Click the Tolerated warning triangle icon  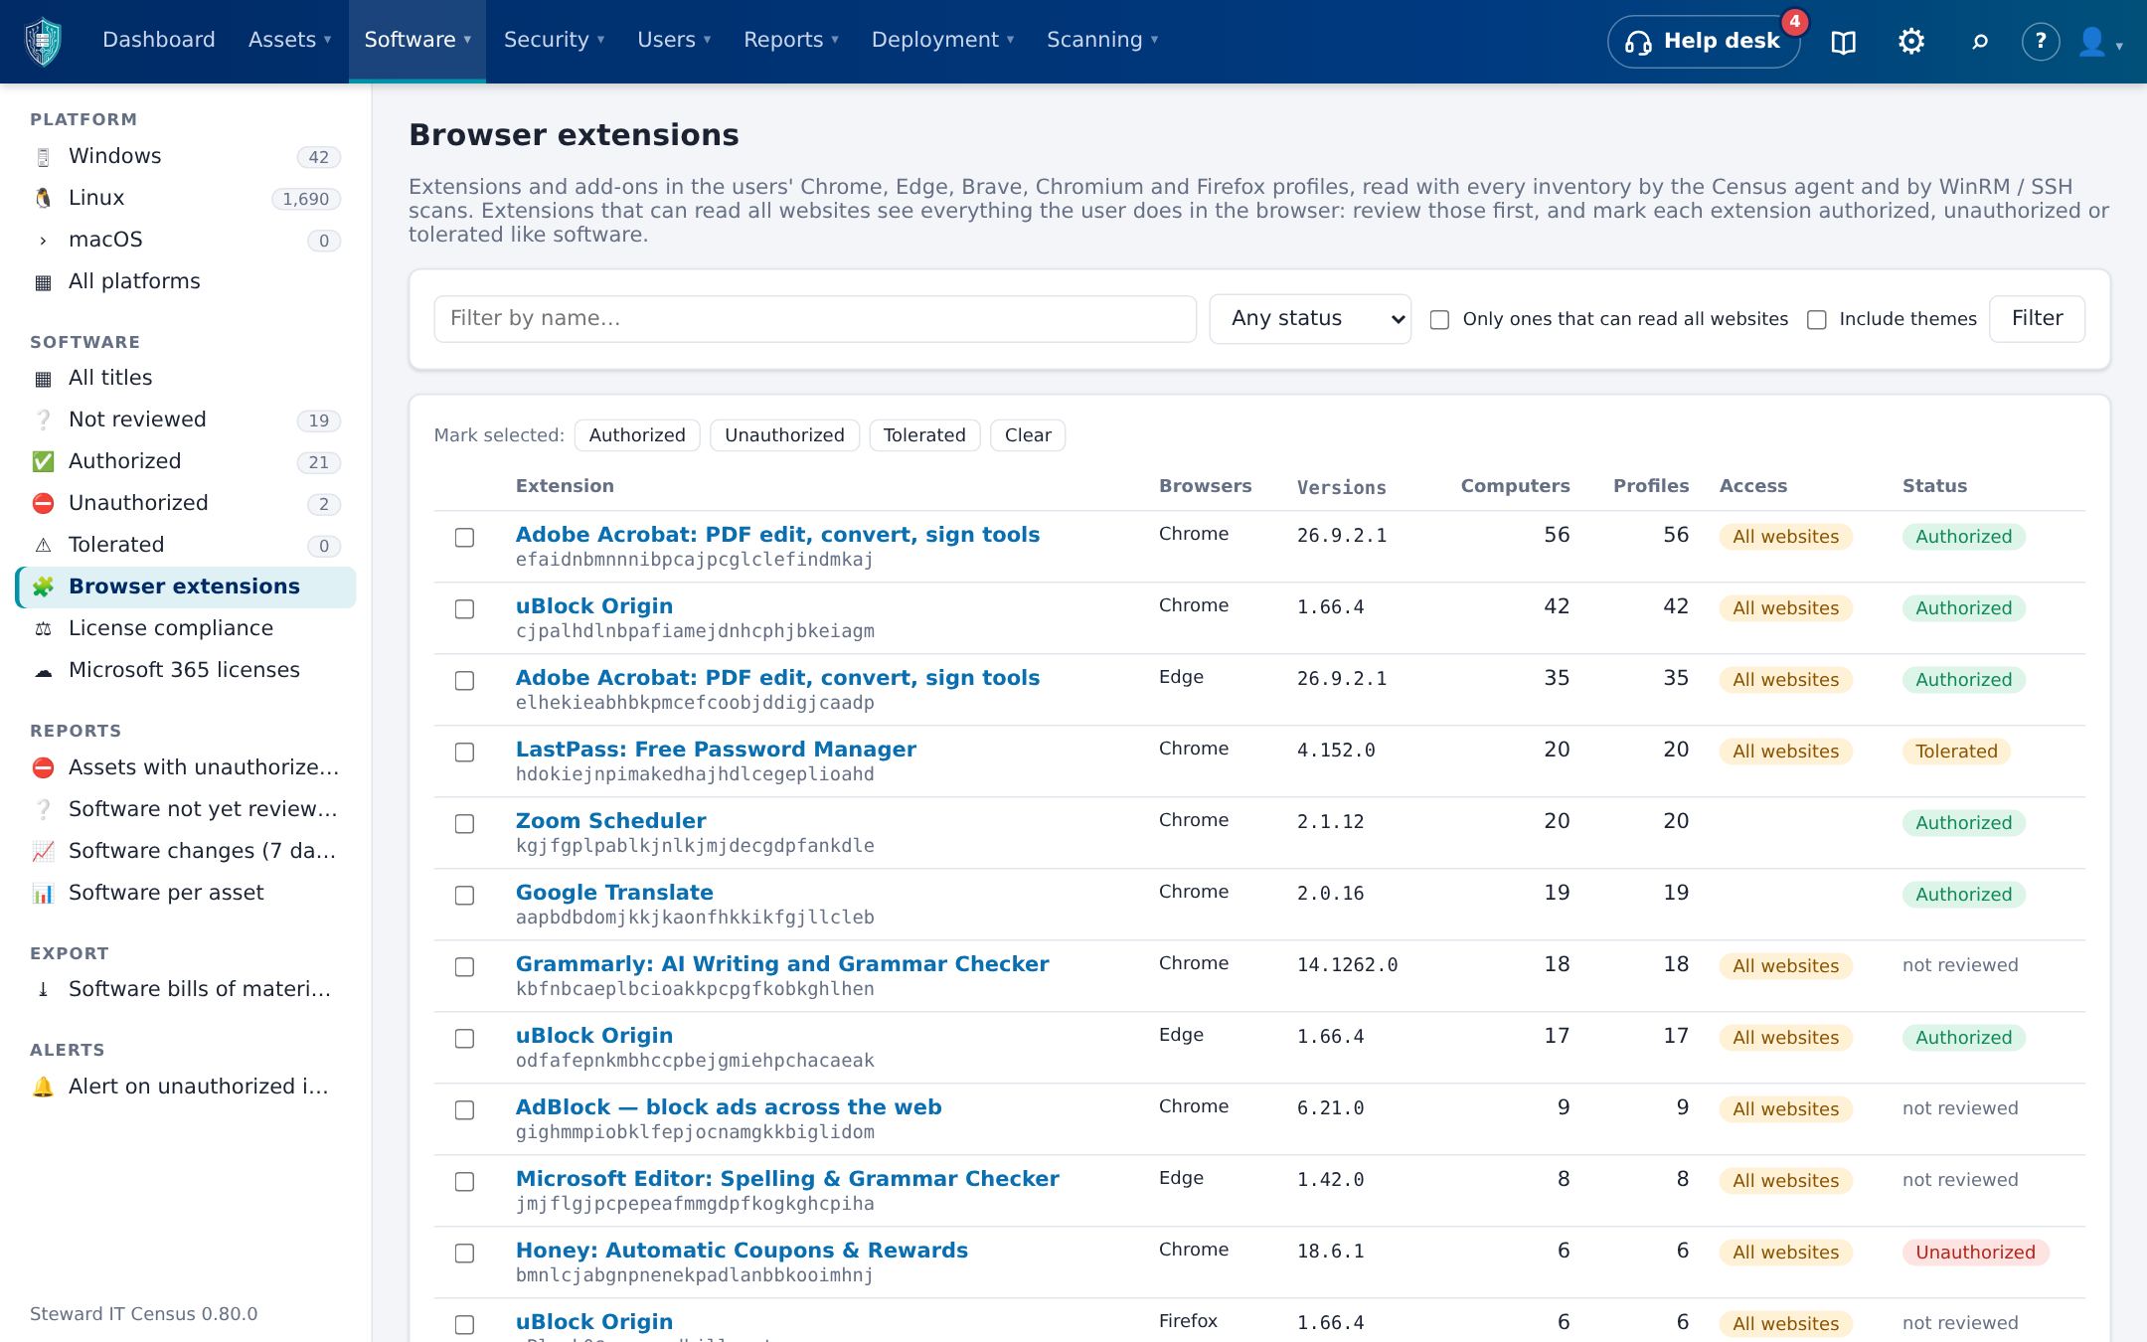click(x=43, y=546)
